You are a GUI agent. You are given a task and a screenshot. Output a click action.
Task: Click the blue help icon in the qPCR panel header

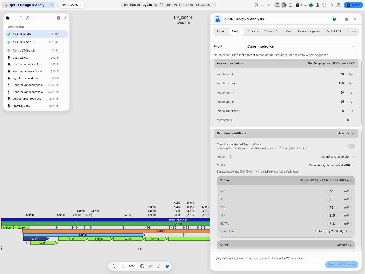334,19
